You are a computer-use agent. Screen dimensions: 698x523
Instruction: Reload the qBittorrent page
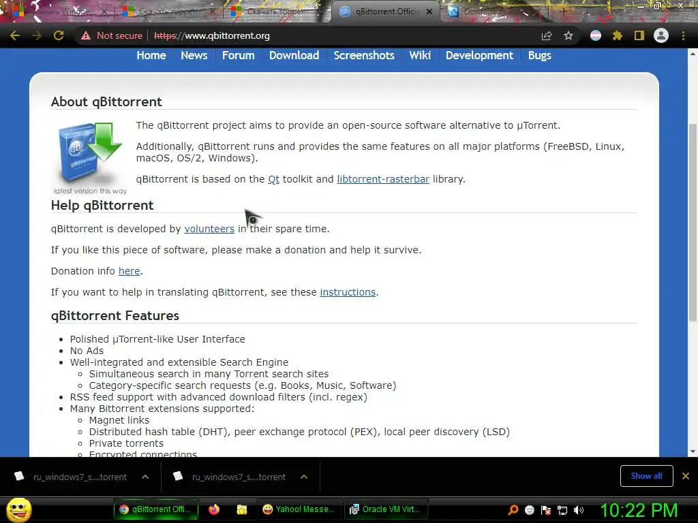59,35
